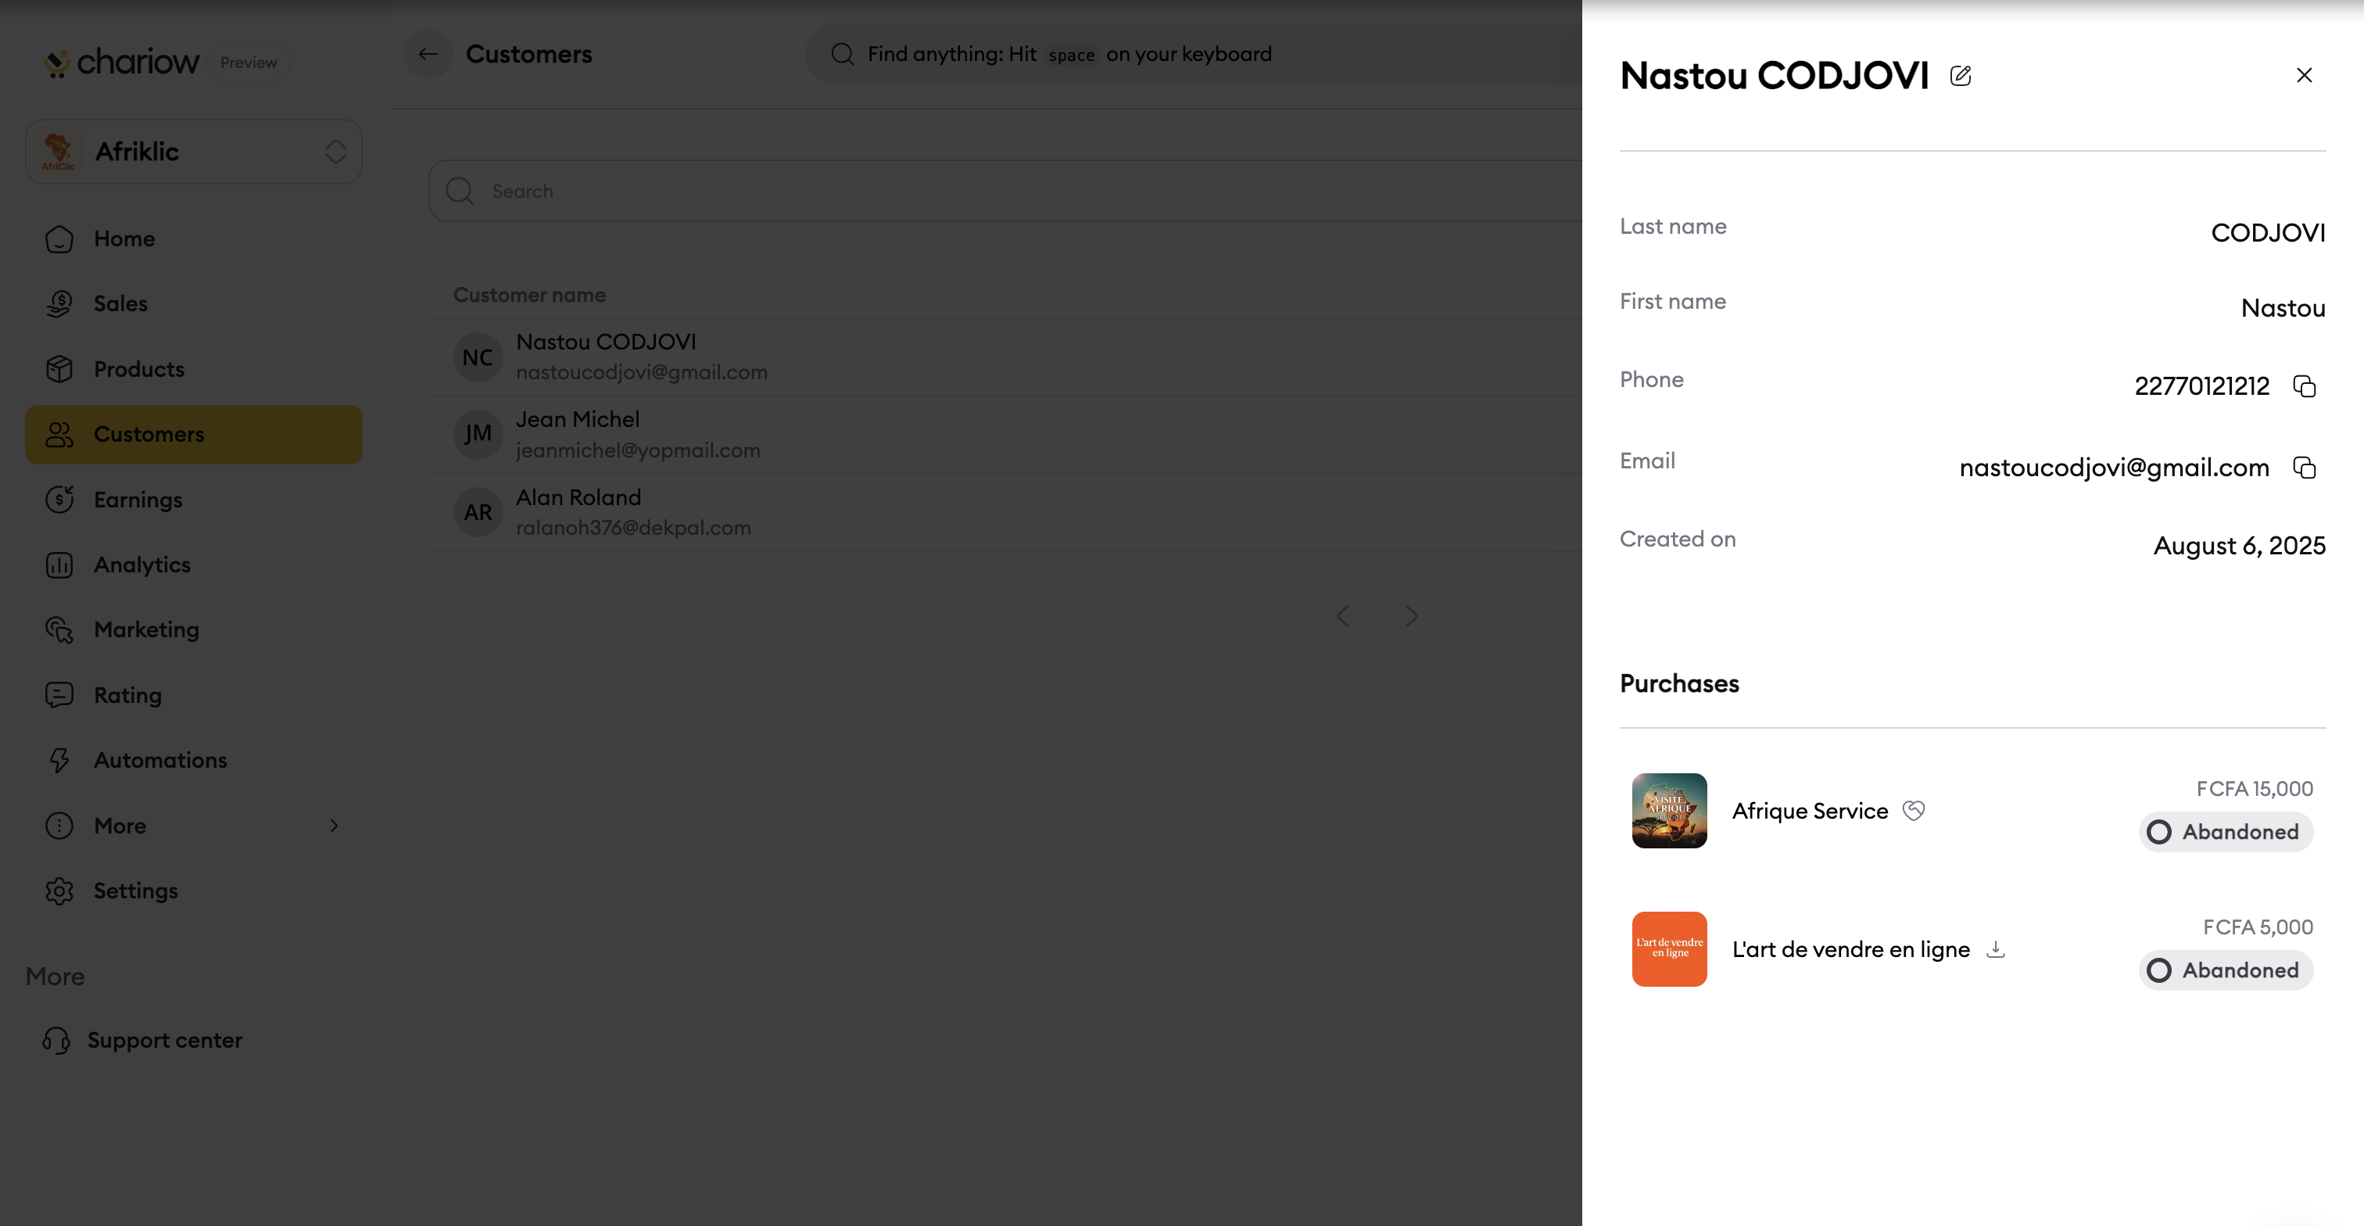
Task: Open Earnings in the sidebar
Action: [194, 499]
